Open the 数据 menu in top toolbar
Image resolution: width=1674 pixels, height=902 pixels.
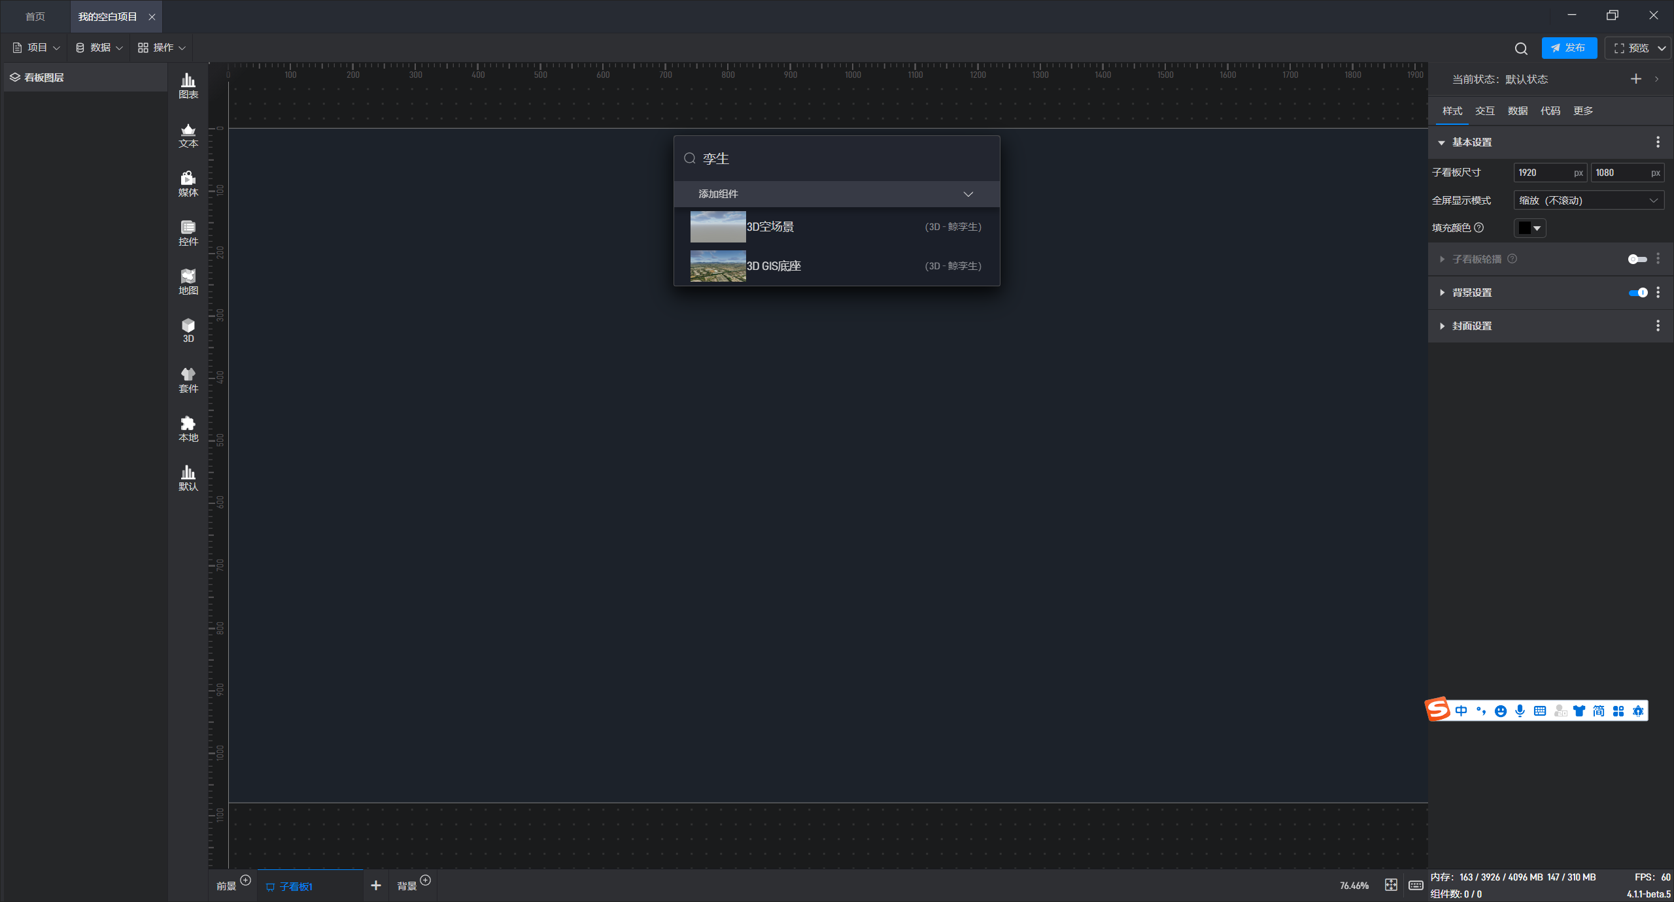pos(99,48)
